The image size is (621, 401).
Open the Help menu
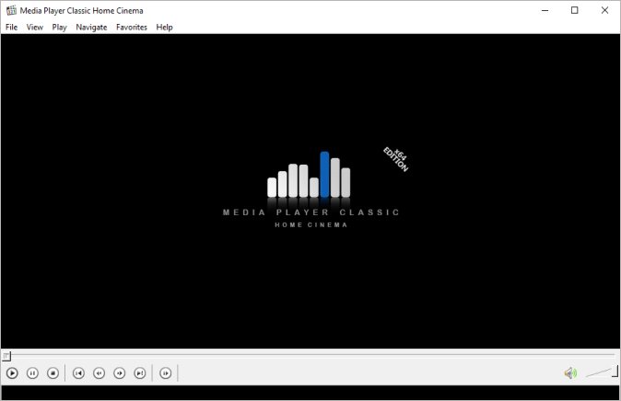tap(164, 27)
